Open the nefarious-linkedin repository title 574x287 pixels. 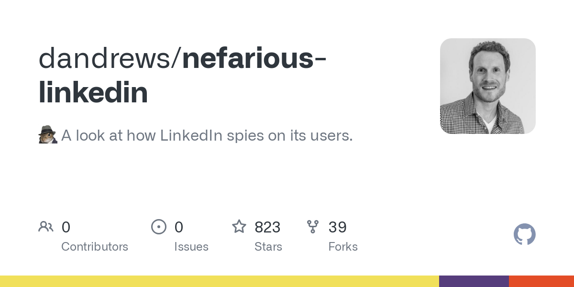point(183,75)
